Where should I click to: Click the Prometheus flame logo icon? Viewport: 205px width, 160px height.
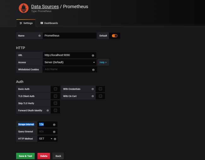[x=24, y=8]
